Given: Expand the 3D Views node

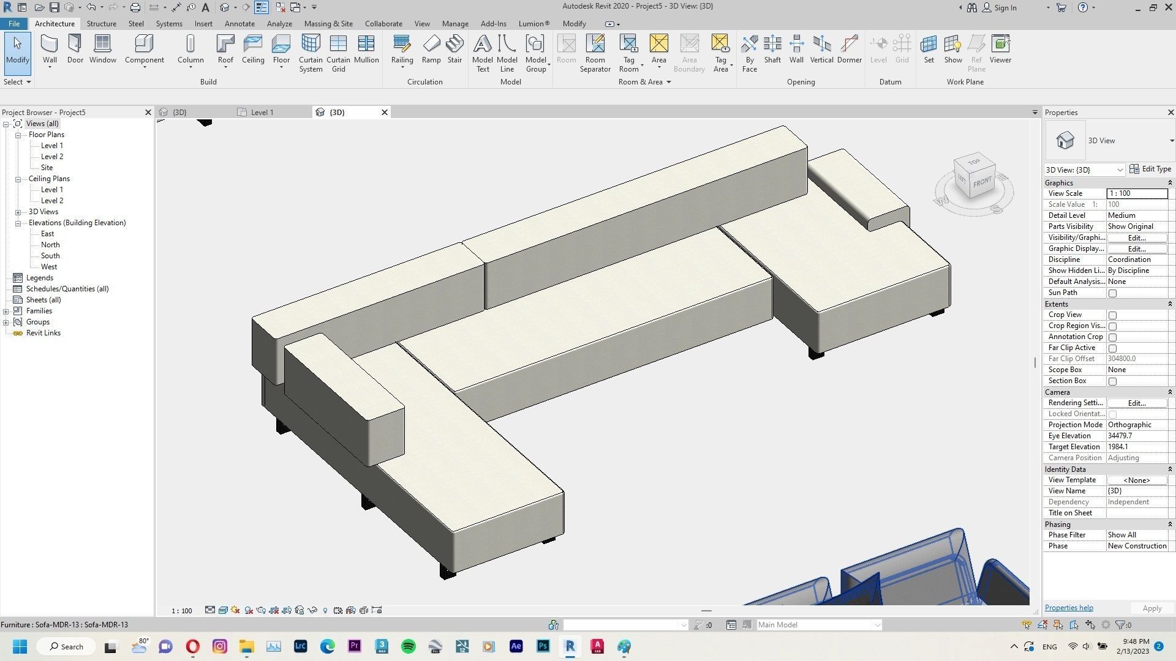Looking at the screenshot, I should point(18,212).
